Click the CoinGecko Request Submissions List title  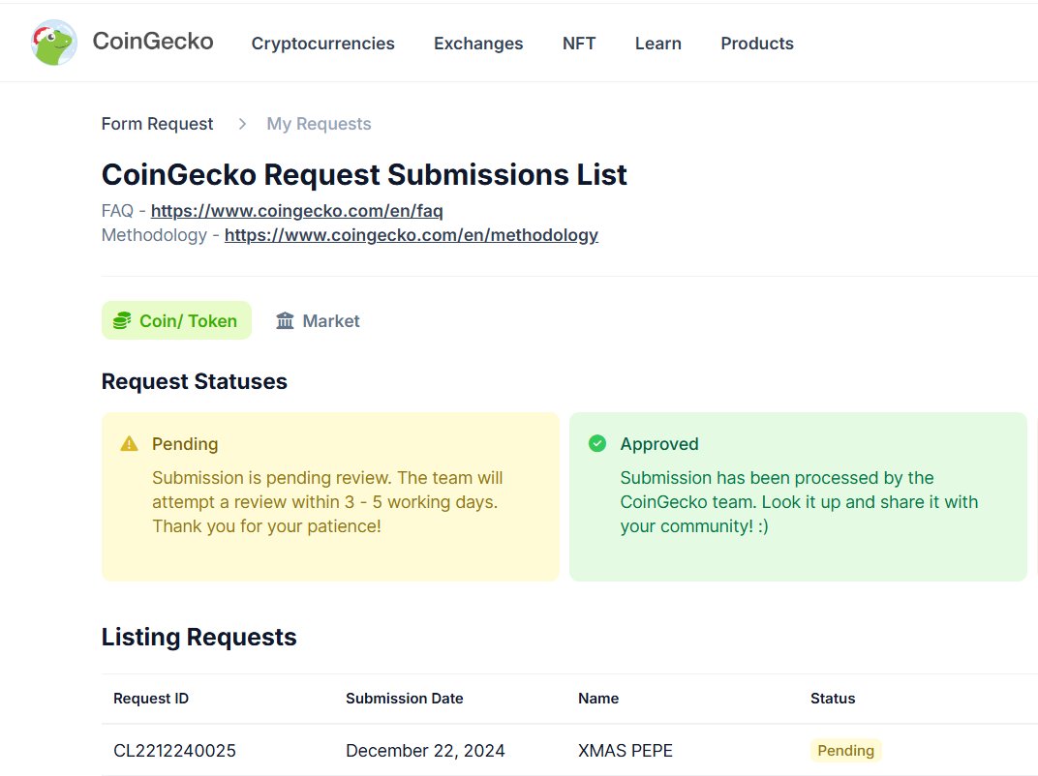point(364,175)
